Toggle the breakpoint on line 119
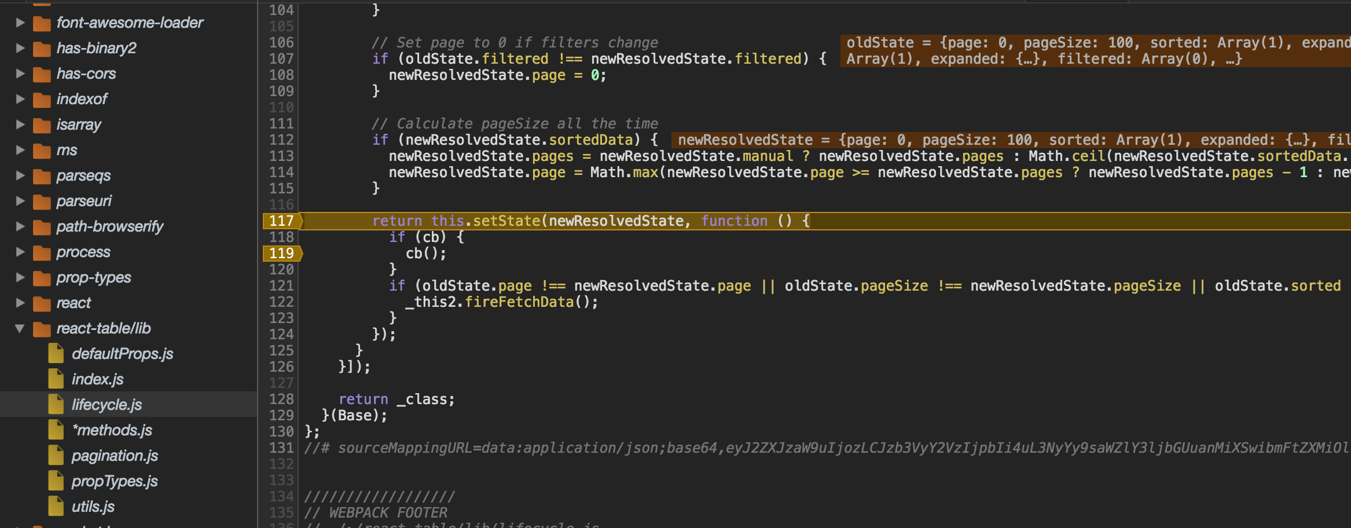The height and width of the screenshot is (528, 1351). (281, 253)
